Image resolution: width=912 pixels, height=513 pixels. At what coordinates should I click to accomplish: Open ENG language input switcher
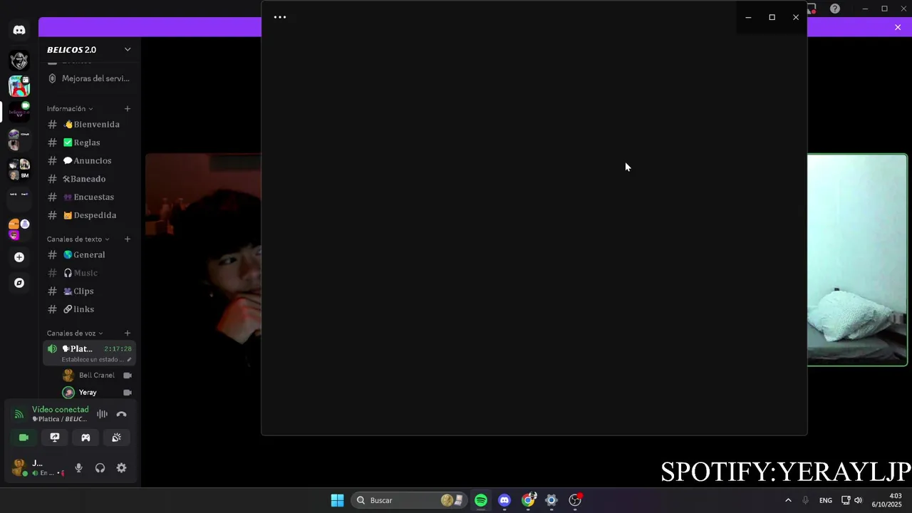pos(826,500)
